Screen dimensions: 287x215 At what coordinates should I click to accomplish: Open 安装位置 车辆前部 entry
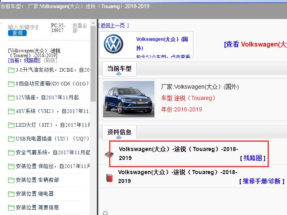click(37, 180)
